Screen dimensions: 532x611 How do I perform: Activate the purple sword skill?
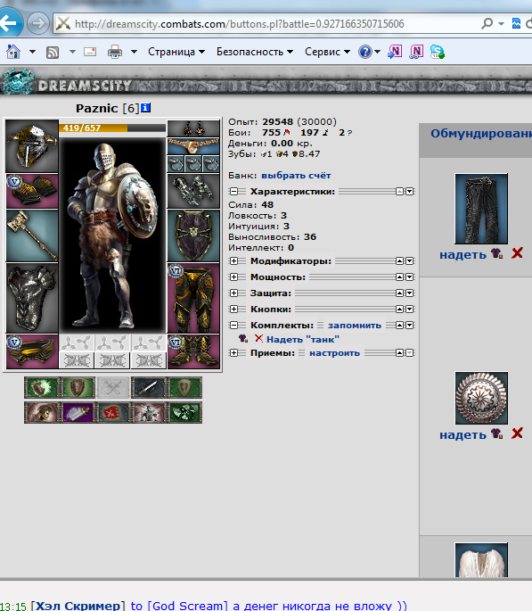point(78,412)
